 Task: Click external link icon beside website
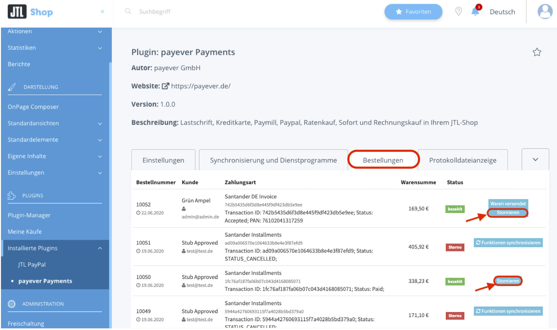coord(165,86)
